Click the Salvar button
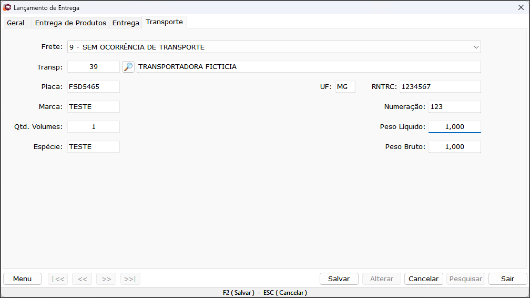This screenshot has width=530, height=298. click(x=339, y=279)
